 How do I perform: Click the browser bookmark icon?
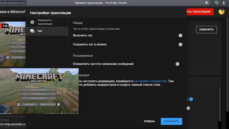[x=206, y=3]
